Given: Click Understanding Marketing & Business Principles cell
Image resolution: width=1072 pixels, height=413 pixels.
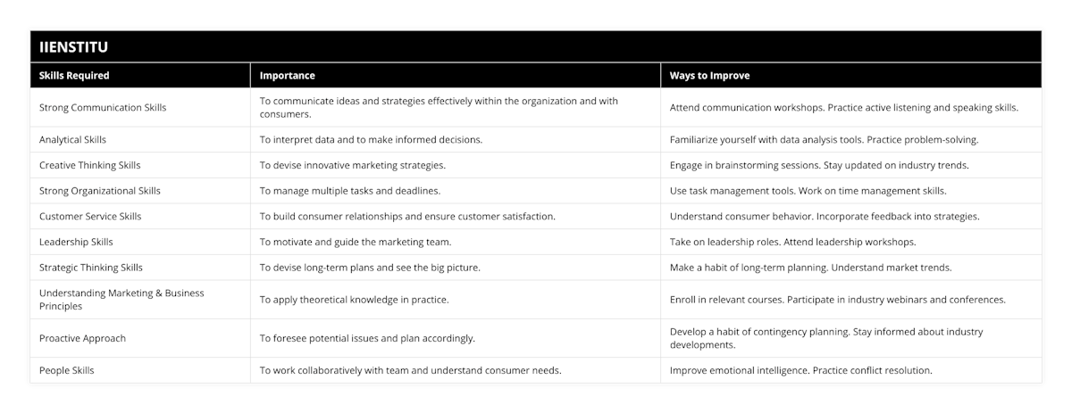Looking at the screenshot, I should [x=121, y=299].
